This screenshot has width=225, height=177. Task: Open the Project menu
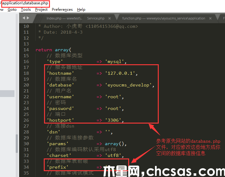41,10
